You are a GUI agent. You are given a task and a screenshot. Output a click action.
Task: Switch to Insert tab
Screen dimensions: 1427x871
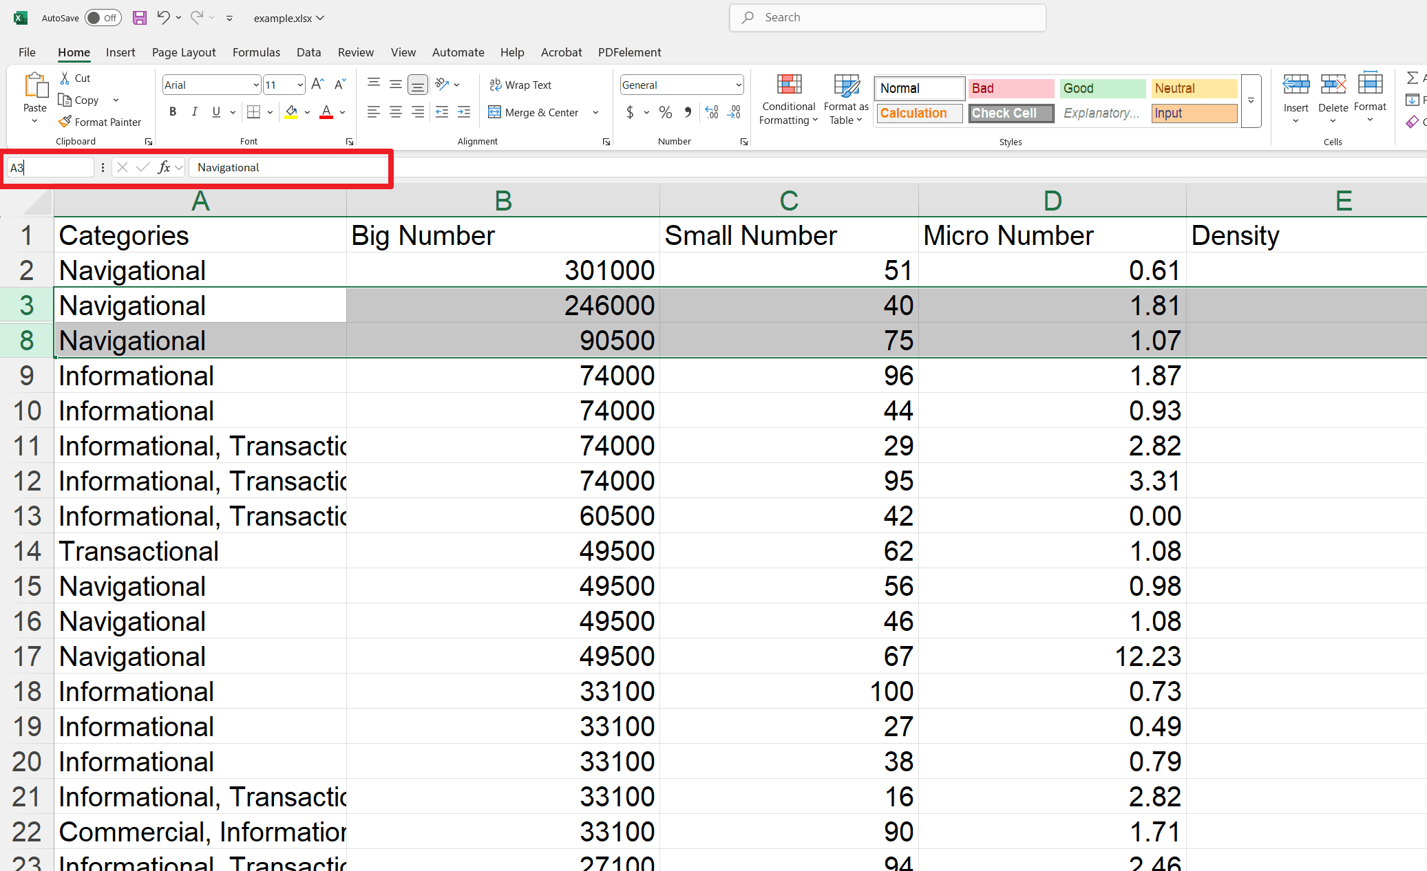(x=120, y=52)
